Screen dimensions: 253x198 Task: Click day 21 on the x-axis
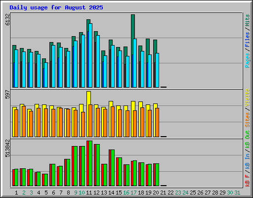tap(163, 193)
